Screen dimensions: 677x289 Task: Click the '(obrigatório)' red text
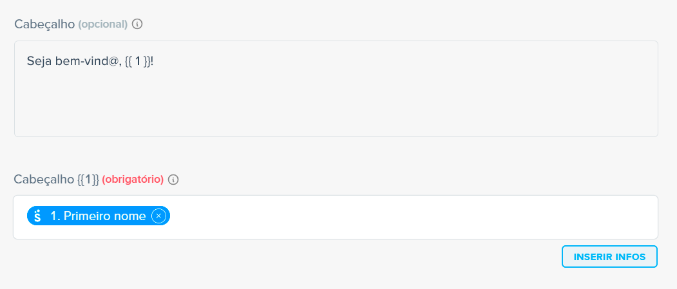133,180
